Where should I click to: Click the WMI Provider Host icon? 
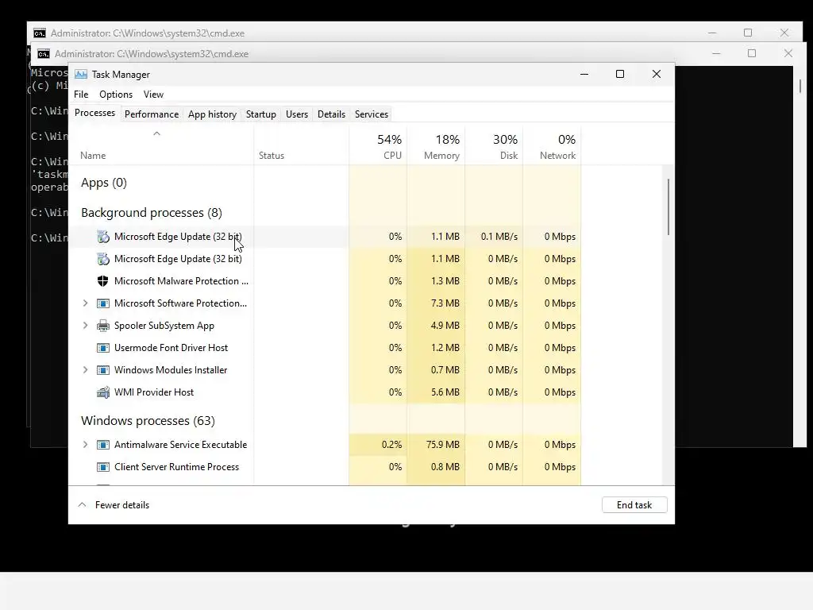pos(103,392)
